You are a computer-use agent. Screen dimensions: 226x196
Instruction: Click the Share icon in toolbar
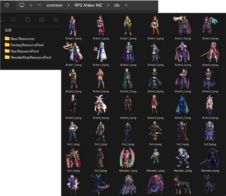point(56,20)
